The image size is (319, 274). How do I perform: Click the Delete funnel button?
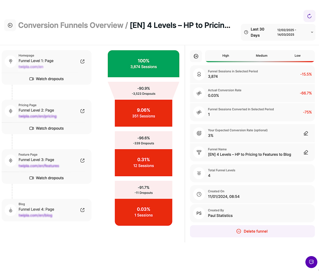(x=252, y=231)
